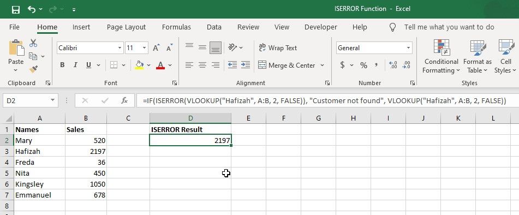Toggle underline formatting
Screen dimensions: 519x215
pos(89,65)
